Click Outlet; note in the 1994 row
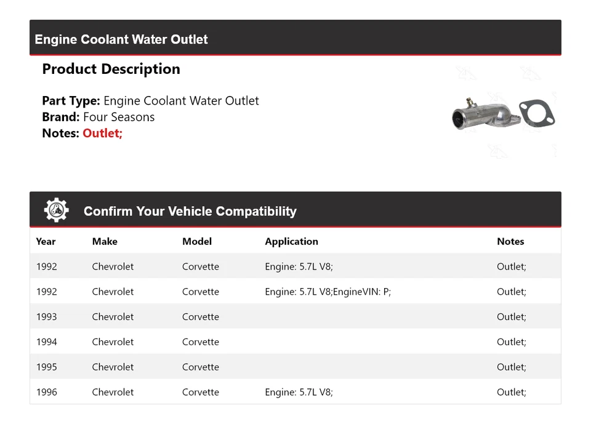 (x=512, y=342)
